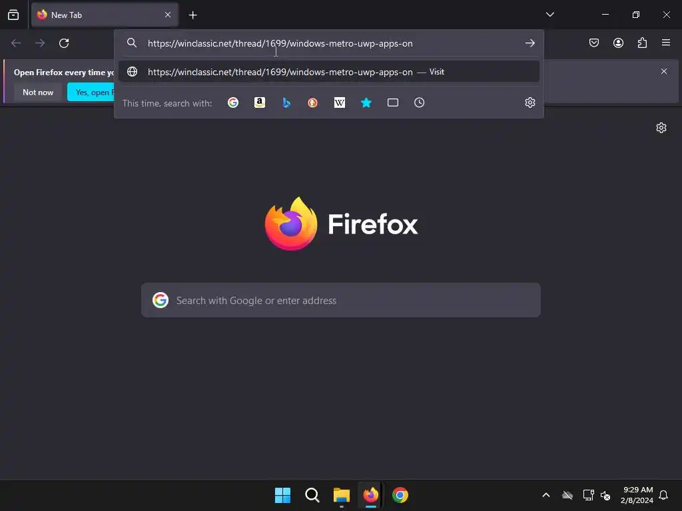Open File Explorer from taskbar
The image size is (682, 511).
tap(342, 495)
